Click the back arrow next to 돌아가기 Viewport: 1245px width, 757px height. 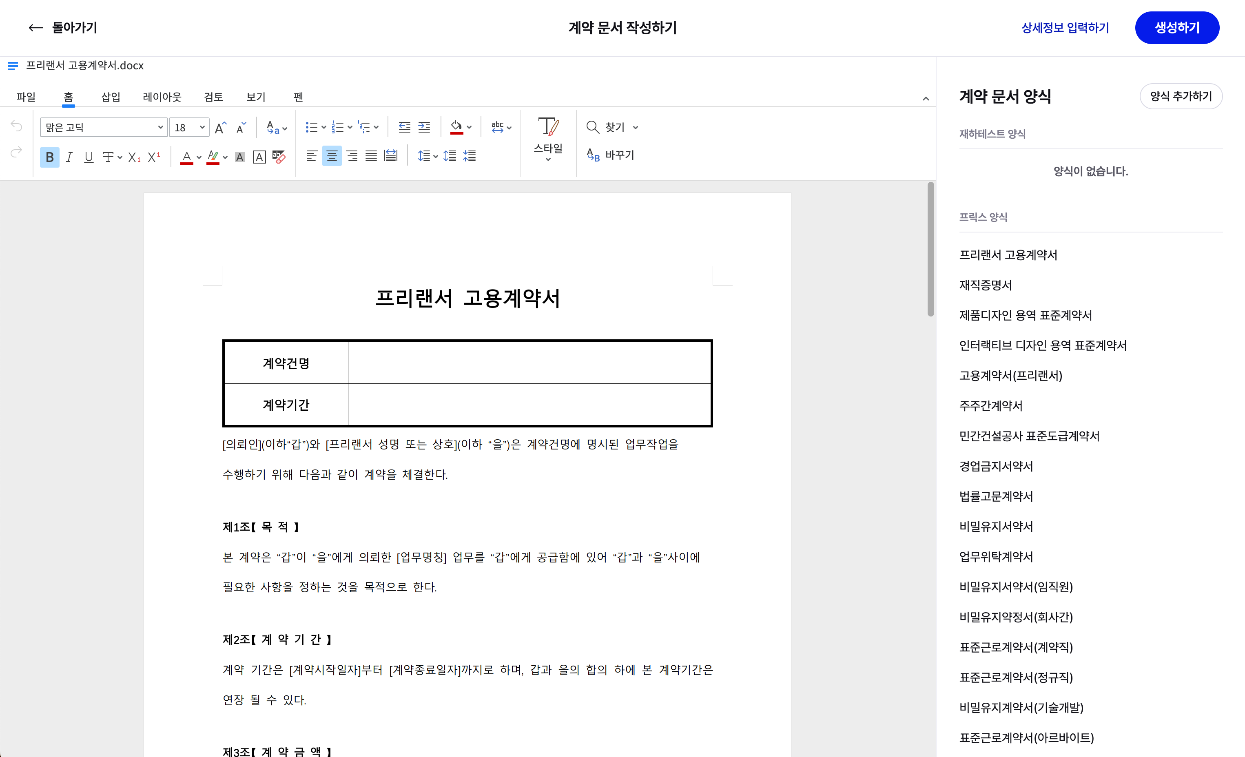click(x=35, y=28)
